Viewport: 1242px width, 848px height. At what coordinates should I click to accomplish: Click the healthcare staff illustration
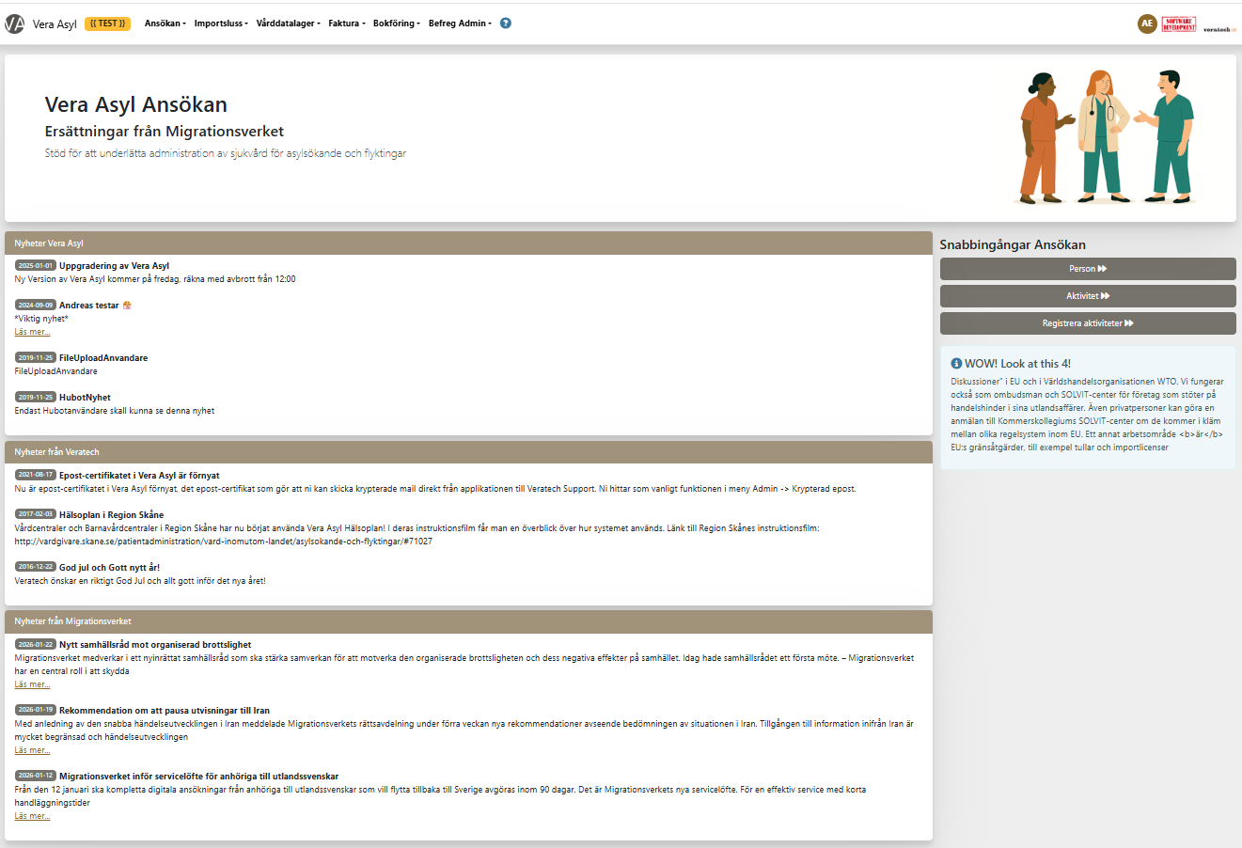(x=1107, y=137)
